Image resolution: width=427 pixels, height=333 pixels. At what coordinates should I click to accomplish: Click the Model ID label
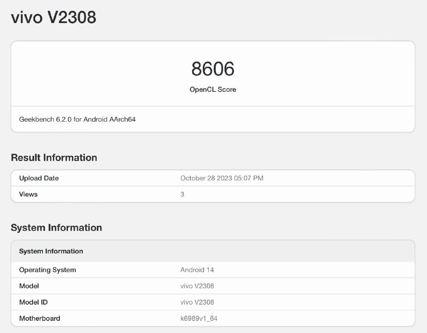tap(33, 302)
